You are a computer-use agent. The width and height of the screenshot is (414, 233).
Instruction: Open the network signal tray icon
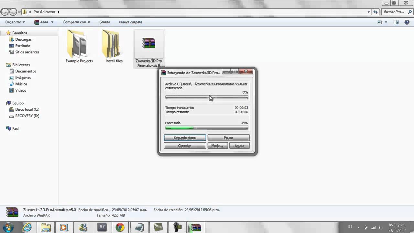[374, 227]
